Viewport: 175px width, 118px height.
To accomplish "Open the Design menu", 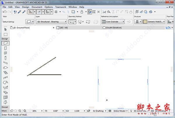I will point(26,7).
